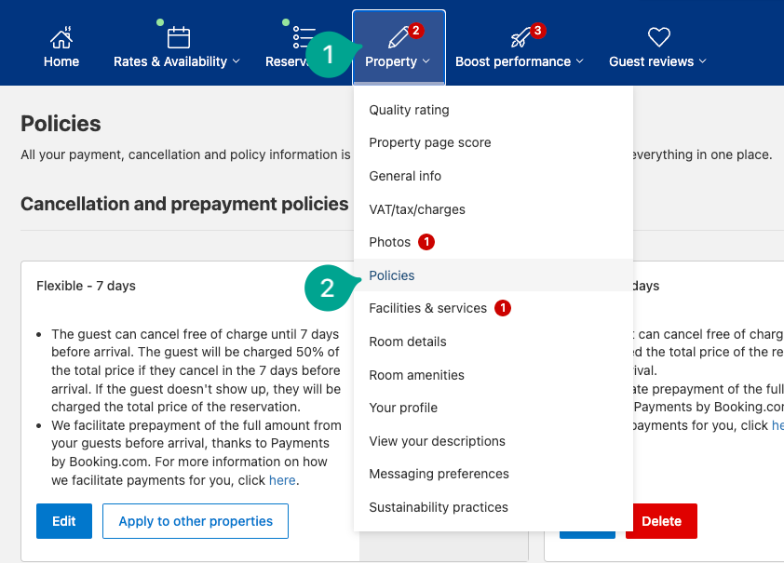Click the red badge next to Photos

[x=426, y=242]
